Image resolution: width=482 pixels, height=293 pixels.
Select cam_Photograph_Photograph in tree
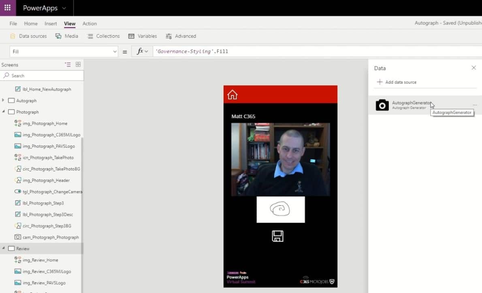[51, 237]
